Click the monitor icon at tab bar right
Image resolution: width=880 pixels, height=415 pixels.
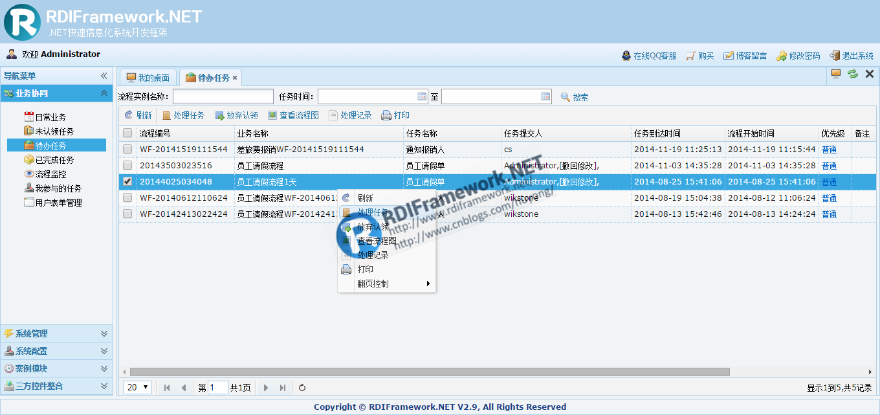(836, 74)
